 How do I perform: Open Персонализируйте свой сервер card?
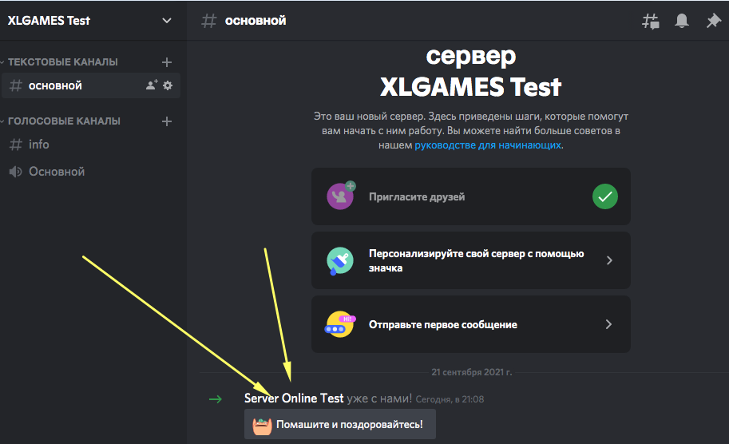[x=471, y=260]
